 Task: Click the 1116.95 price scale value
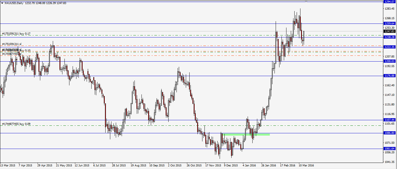point(390,114)
